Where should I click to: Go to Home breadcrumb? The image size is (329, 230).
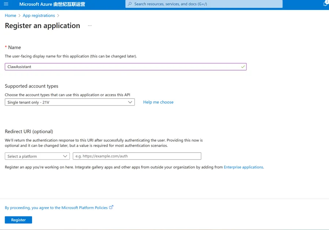coord(11,15)
